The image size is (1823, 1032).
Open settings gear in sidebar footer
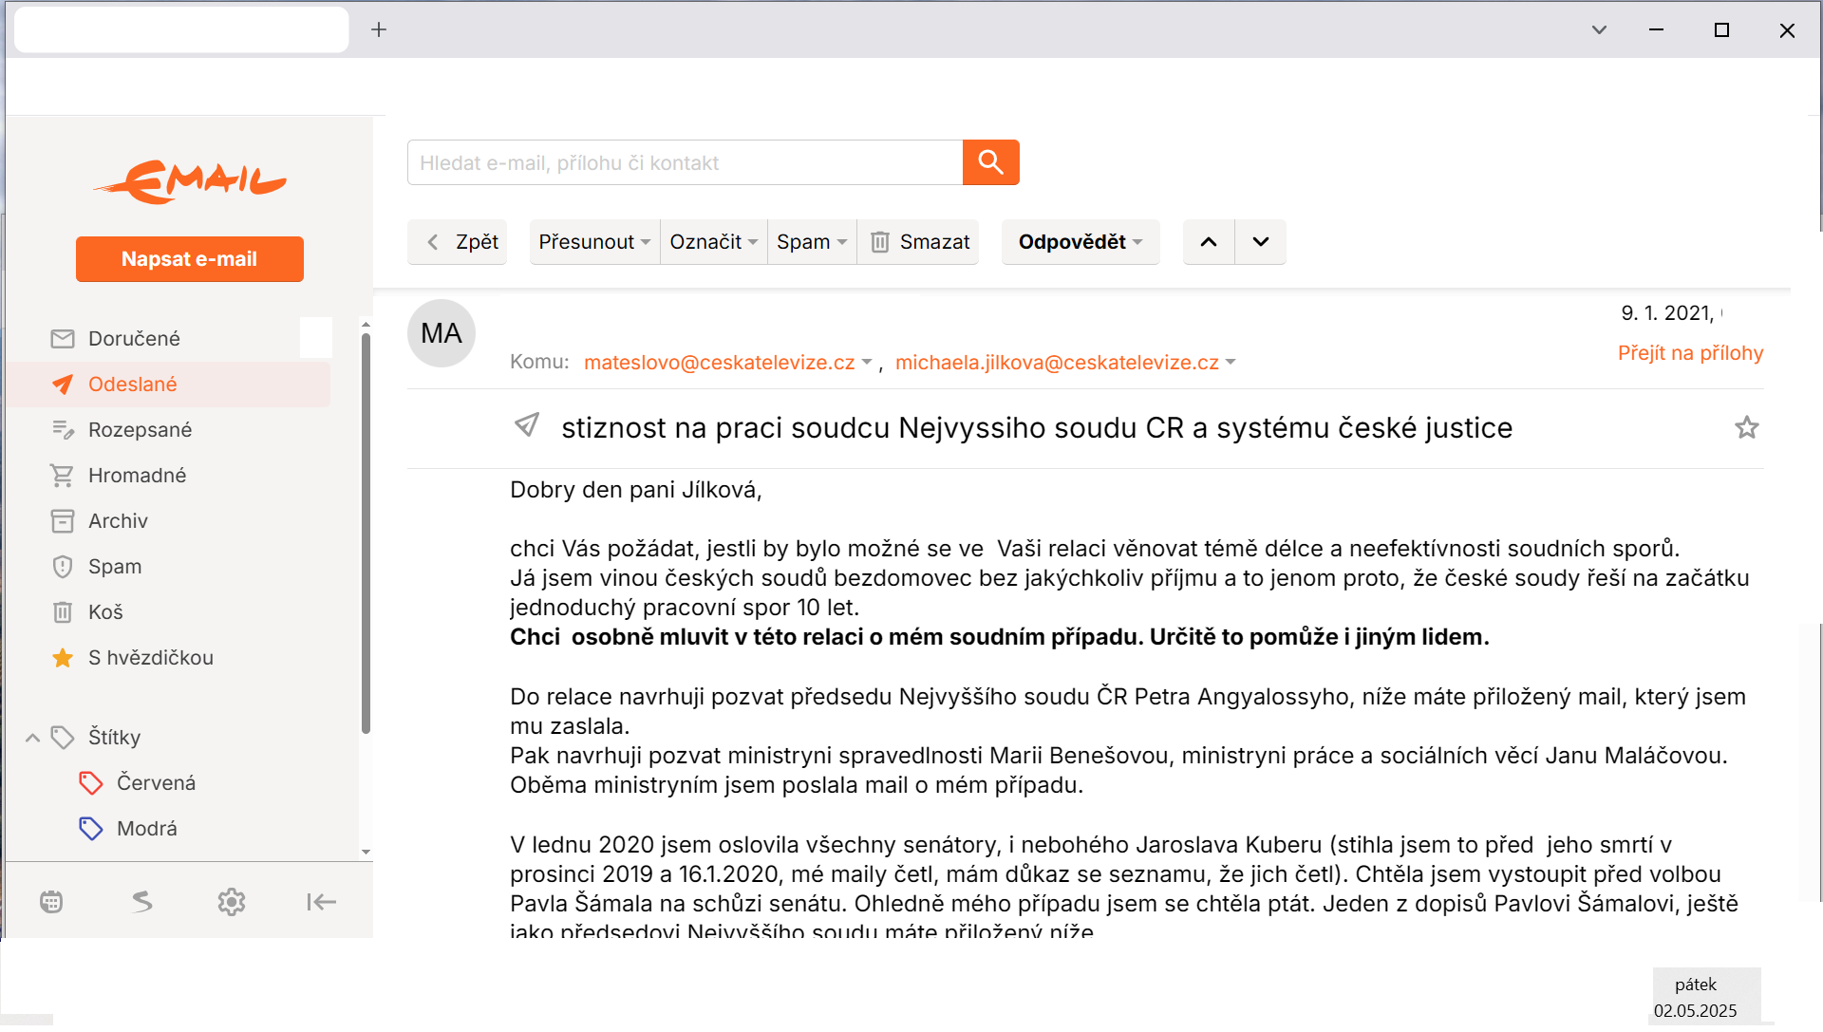coord(232,902)
